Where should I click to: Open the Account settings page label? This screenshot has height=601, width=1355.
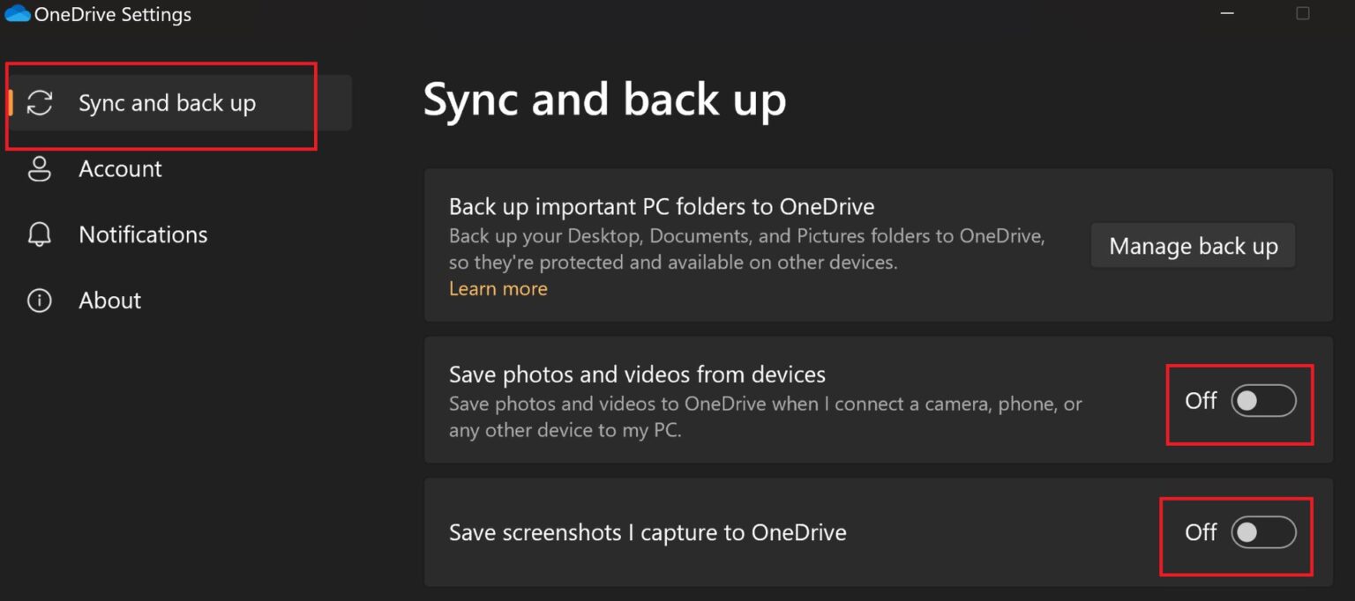(120, 169)
